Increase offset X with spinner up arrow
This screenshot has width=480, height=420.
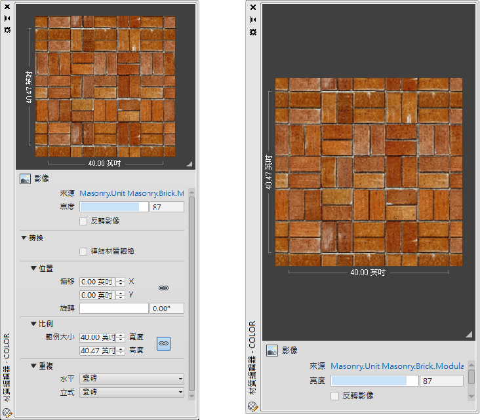[x=121, y=280]
